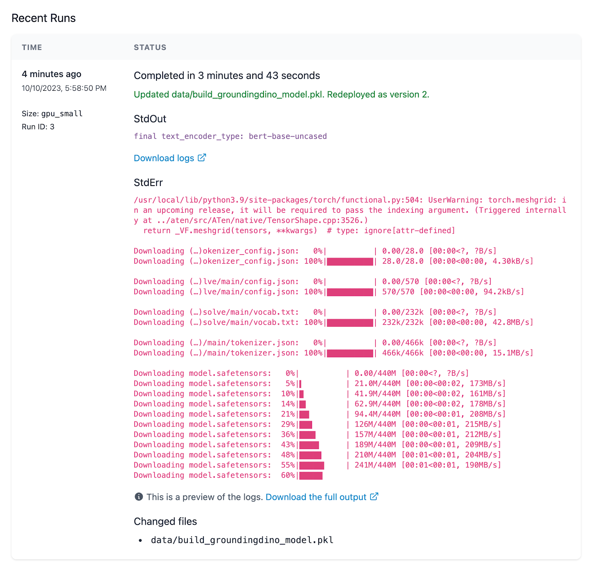Click the filled progress bar for vocab.txt 100%
Screen dimensions: 593x567
tap(350, 322)
